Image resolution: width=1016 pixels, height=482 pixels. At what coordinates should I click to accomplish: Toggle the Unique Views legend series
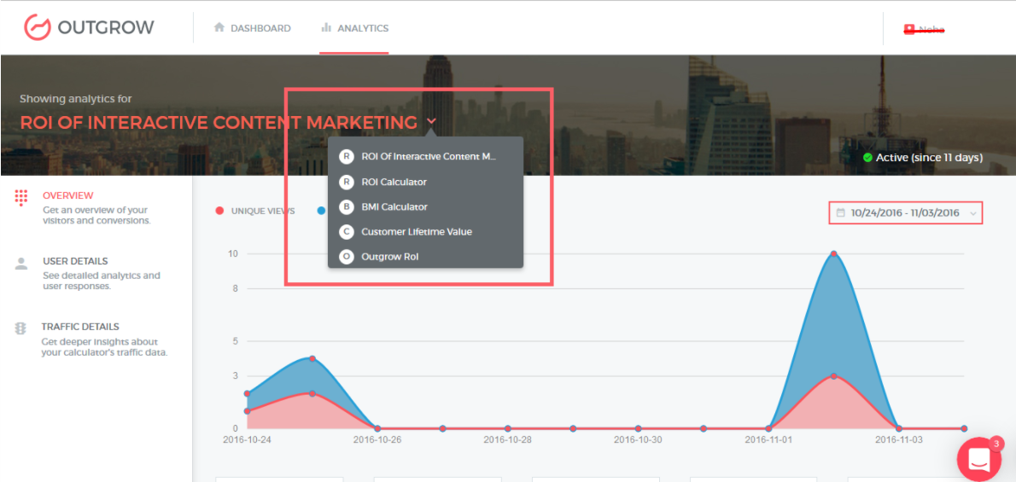[x=256, y=211]
